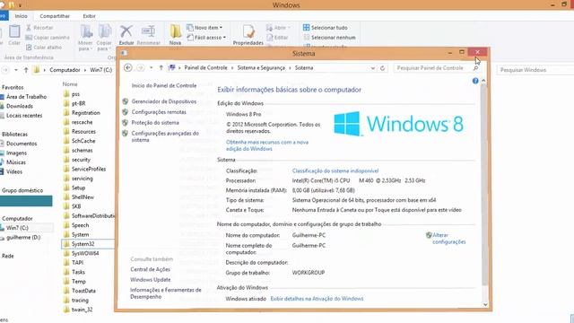Click Colar atalho in ribbon
Screen dimensions: 574x323
click(x=44, y=48)
